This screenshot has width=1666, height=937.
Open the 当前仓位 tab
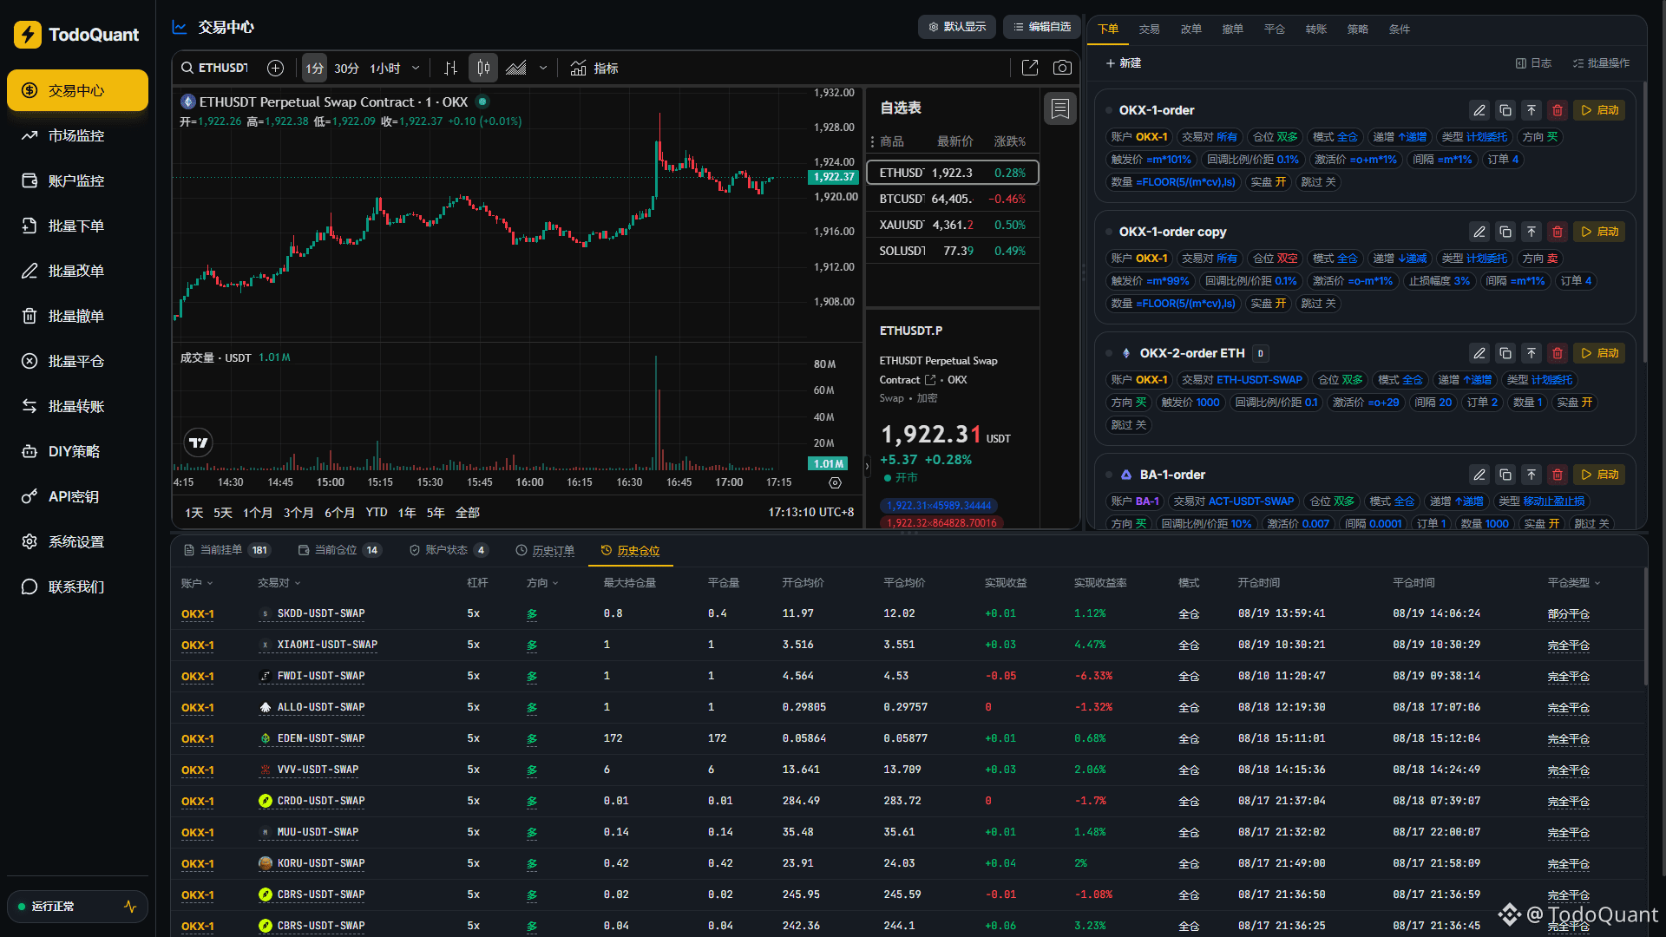[339, 550]
